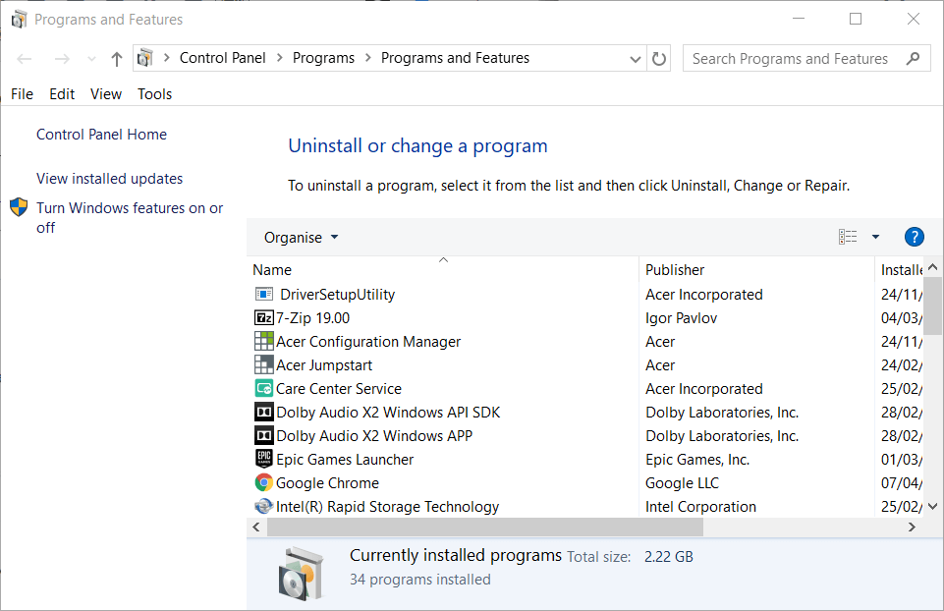Open the View installed updates link

click(108, 178)
